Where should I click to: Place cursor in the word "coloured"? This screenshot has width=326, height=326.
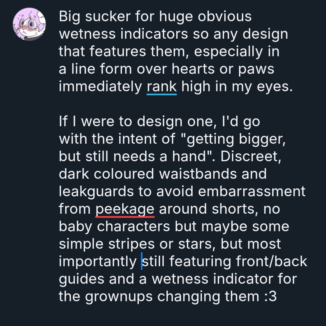click(126, 174)
